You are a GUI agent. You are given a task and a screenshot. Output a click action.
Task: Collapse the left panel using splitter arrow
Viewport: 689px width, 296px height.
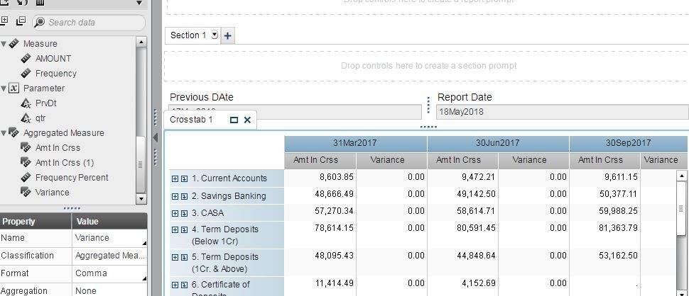tap(156, 138)
